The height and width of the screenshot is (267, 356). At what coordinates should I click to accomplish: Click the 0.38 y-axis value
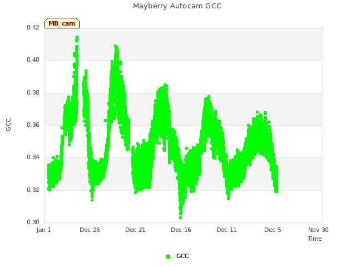click(33, 93)
